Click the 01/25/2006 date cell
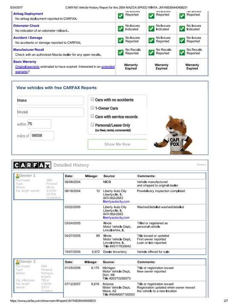The width and height of the screenshot is (237, 307). tap(72, 268)
